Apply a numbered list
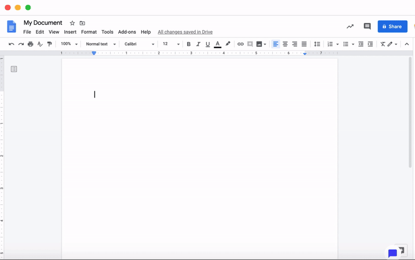415x260 pixels. pos(330,44)
